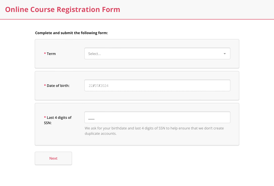Screen dimensions: 274x186
Task: Click the red asterisk beside SSN label
Action: 45,117
